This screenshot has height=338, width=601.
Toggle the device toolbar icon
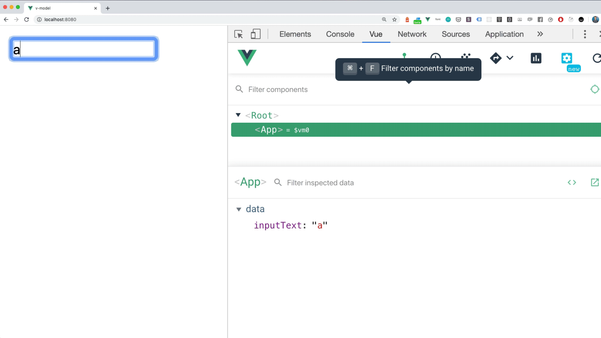[255, 34]
